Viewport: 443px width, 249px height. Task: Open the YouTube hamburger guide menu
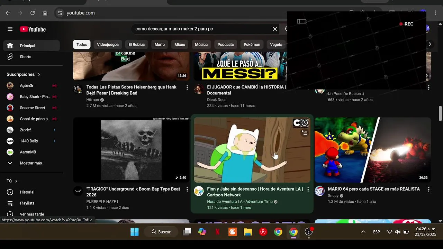pyautogui.click(x=10, y=29)
